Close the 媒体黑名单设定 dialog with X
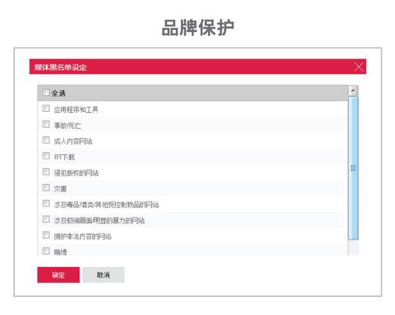This screenshot has width=395, height=315. [x=359, y=67]
